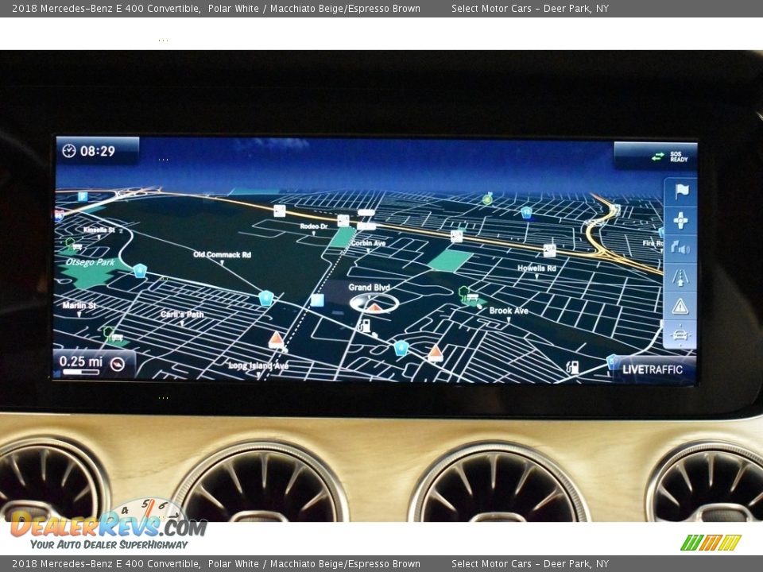Viewport: 763px width, 572px height.
Task: Select the blue parking icon above Kinsella St
Action: [83, 196]
